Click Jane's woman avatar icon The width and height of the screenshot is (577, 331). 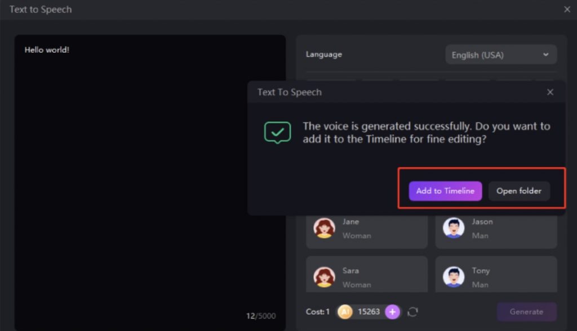click(x=324, y=228)
